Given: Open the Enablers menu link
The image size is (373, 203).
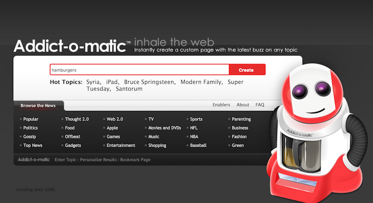Looking at the screenshot, I should pyautogui.click(x=221, y=105).
